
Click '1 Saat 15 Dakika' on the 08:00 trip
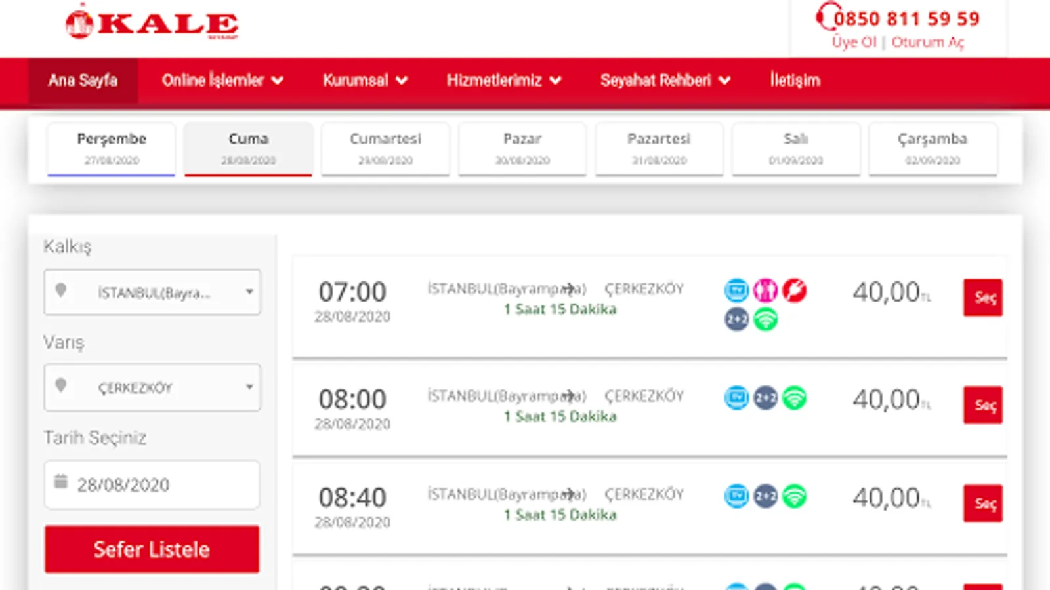pyautogui.click(x=560, y=417)
